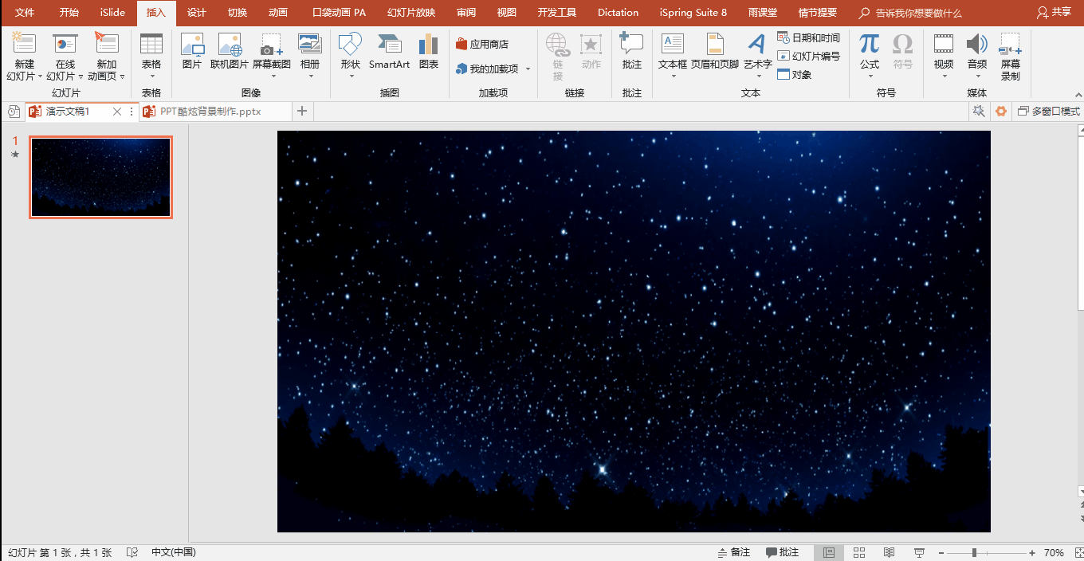Add a 批注 comment from ribbon
This screenshot has height=561, width=1084.
pos(631,52)
